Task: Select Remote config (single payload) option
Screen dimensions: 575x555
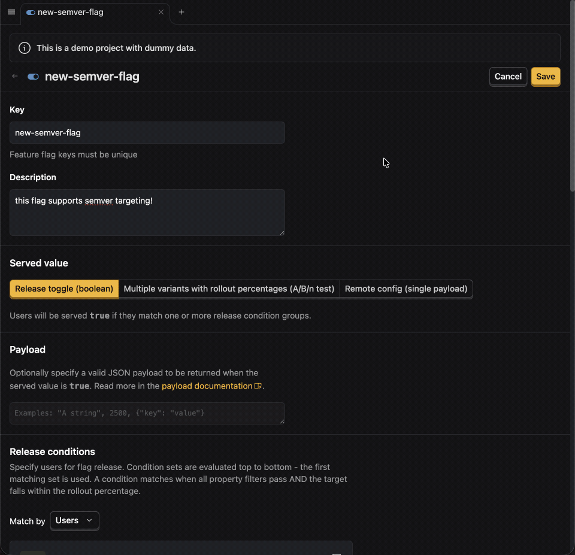Action: pos(406,289)
